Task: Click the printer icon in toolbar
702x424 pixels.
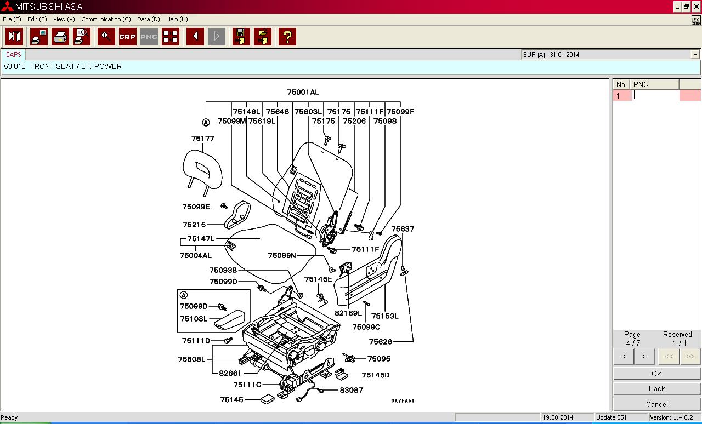Action: coord(60,37)
